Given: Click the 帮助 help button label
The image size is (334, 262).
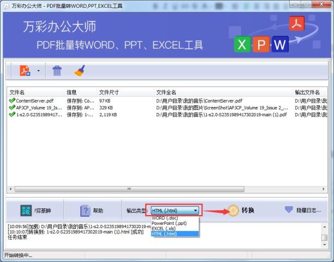Looking at the screenshot, I should [98, 211].
